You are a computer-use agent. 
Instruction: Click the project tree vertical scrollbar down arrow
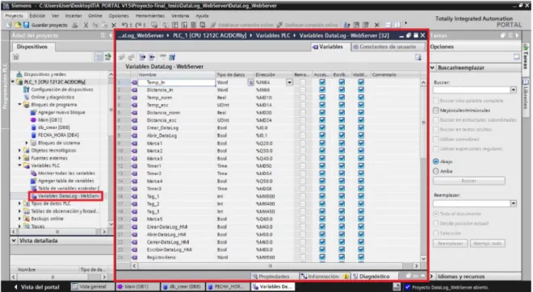111,224
